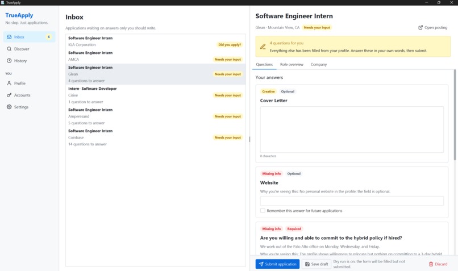Open the Discover section label
This screenshot has width=458, height=271.
coord(22,49)
